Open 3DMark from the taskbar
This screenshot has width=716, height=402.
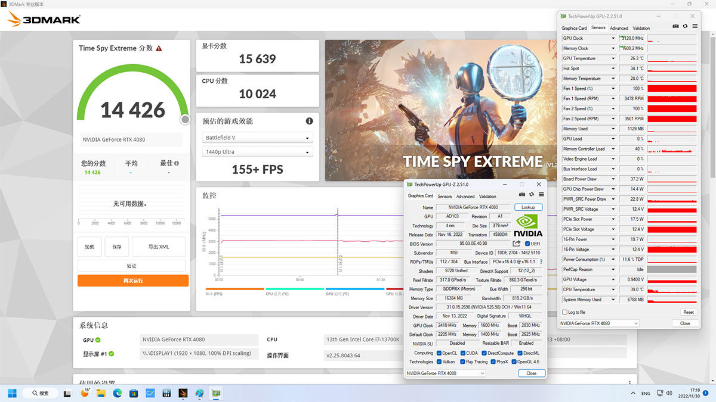click(x=183, y=393)
